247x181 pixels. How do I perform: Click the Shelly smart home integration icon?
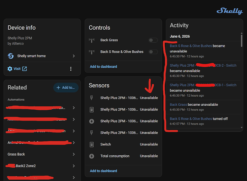(x=11, y=56)
